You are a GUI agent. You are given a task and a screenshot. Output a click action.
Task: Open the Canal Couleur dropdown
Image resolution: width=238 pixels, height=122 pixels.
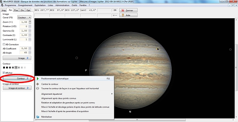click(24, 18)
